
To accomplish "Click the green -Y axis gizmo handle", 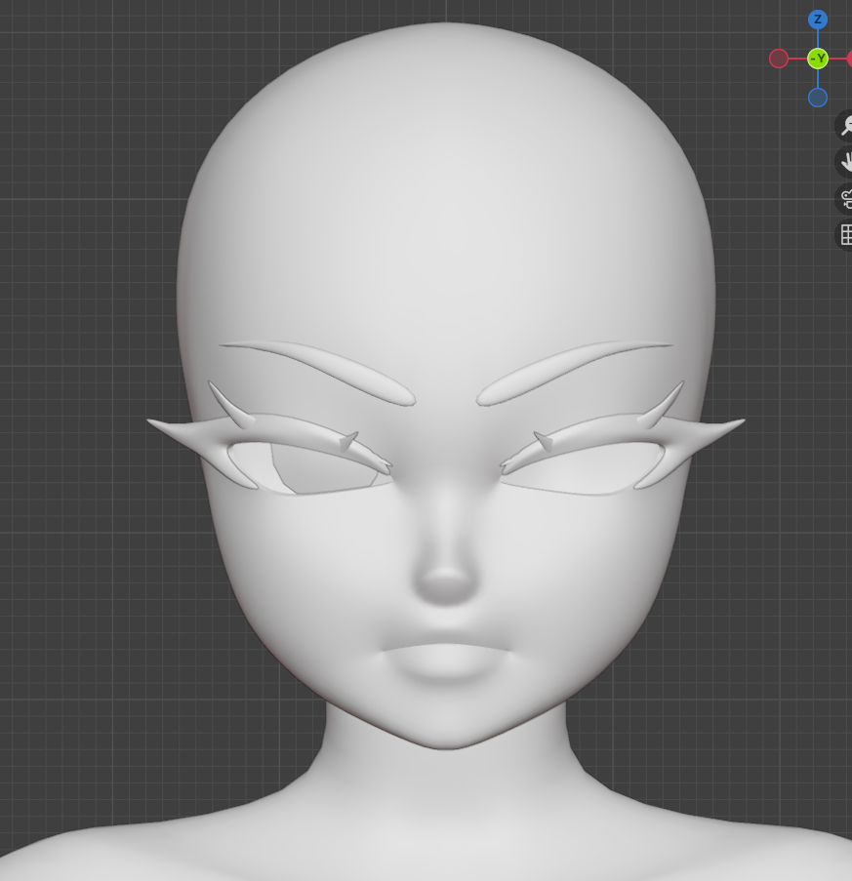I will 818,59.
